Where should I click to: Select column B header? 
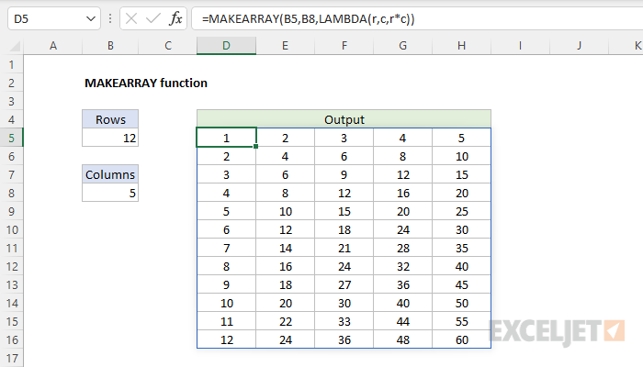point(110,46)
